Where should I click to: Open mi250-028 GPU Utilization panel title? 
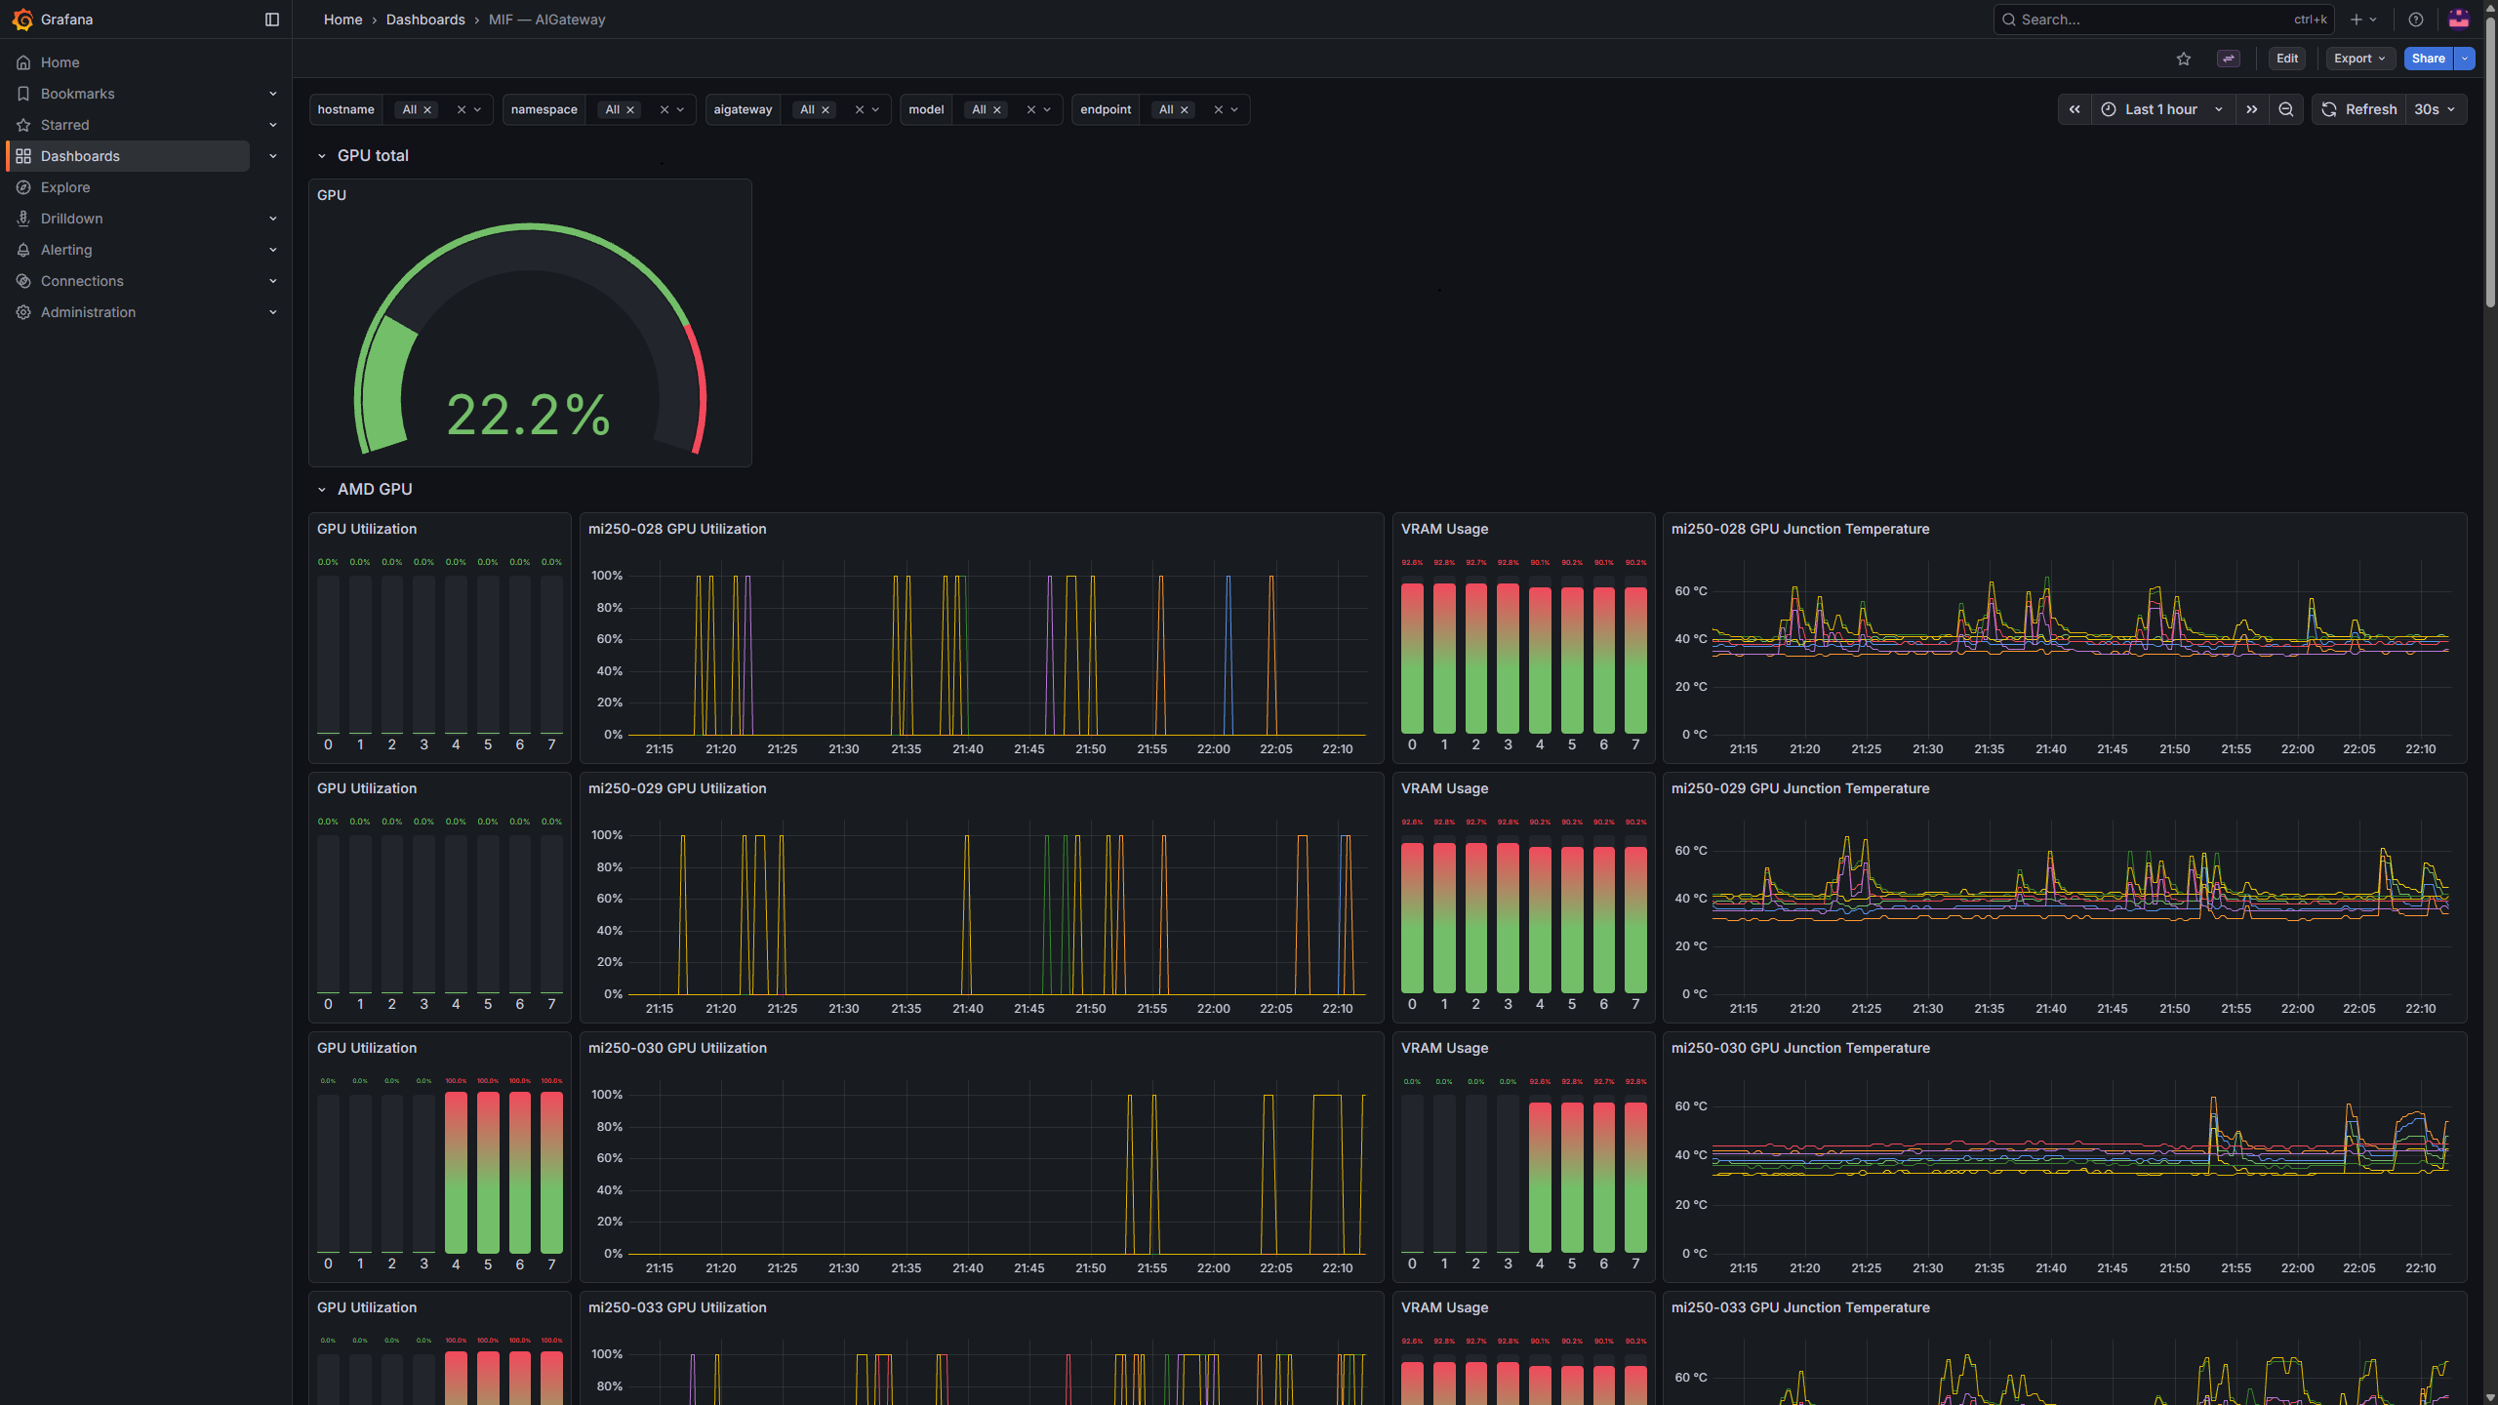677,529
